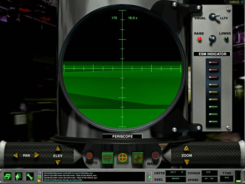Flip the RAISE/LOWER periscope switch
This screenshot has height=184, width=245.
(212, 39)
